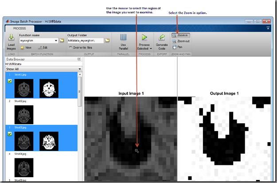
Task: Select Slice03.jpg segmented output thumbnail
Action: (x=49, y=141)
